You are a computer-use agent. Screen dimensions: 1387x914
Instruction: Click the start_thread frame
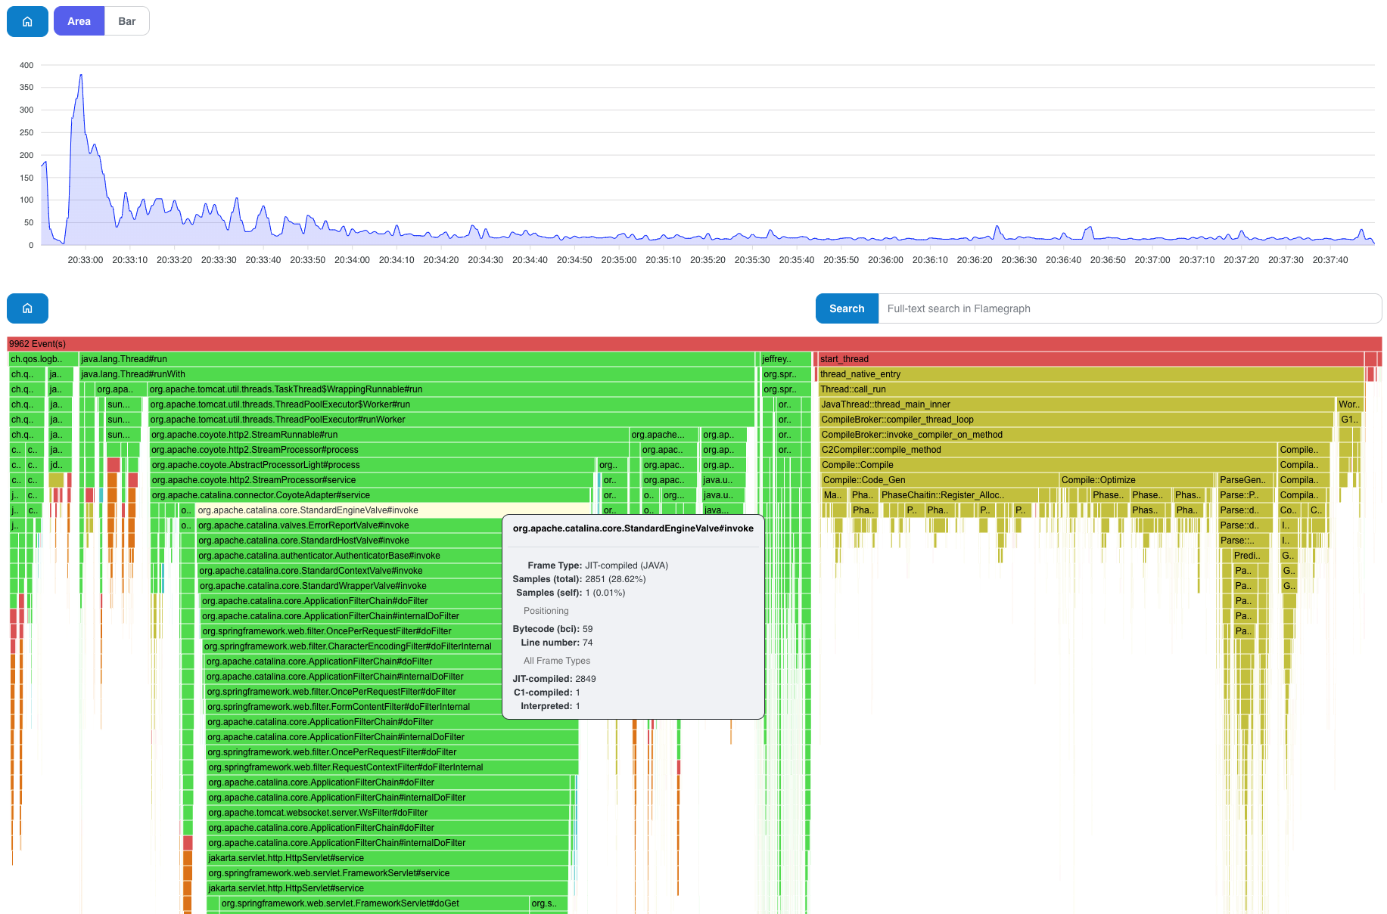(1090, 359)
